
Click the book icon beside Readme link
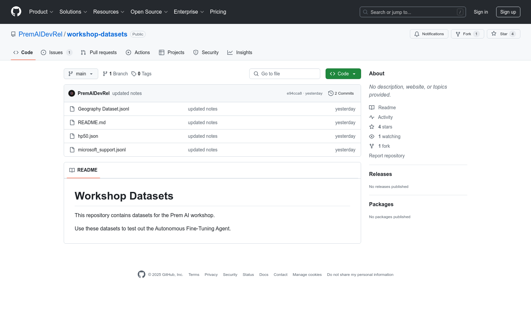tap(372, 108)
